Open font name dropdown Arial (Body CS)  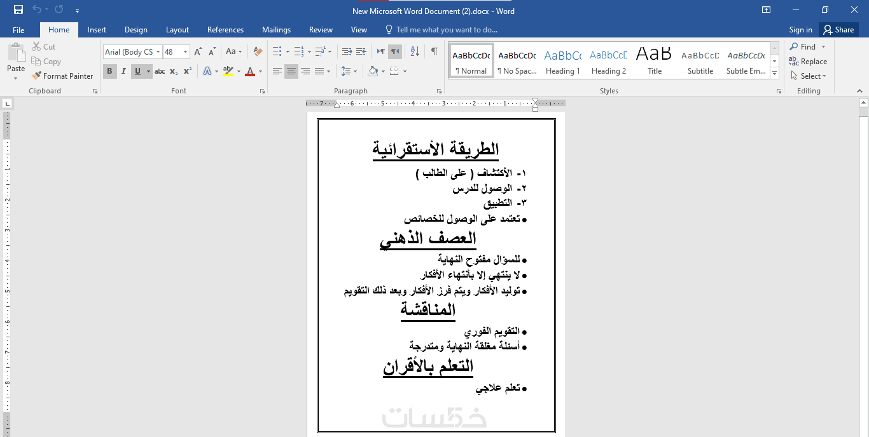[x=158, y=51]
